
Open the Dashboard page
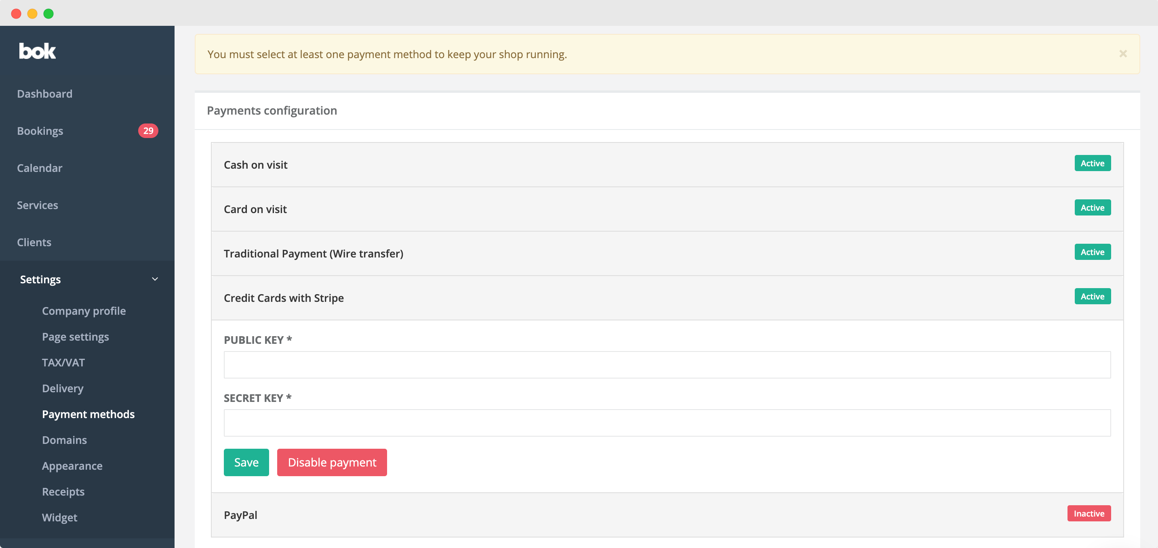44,93
